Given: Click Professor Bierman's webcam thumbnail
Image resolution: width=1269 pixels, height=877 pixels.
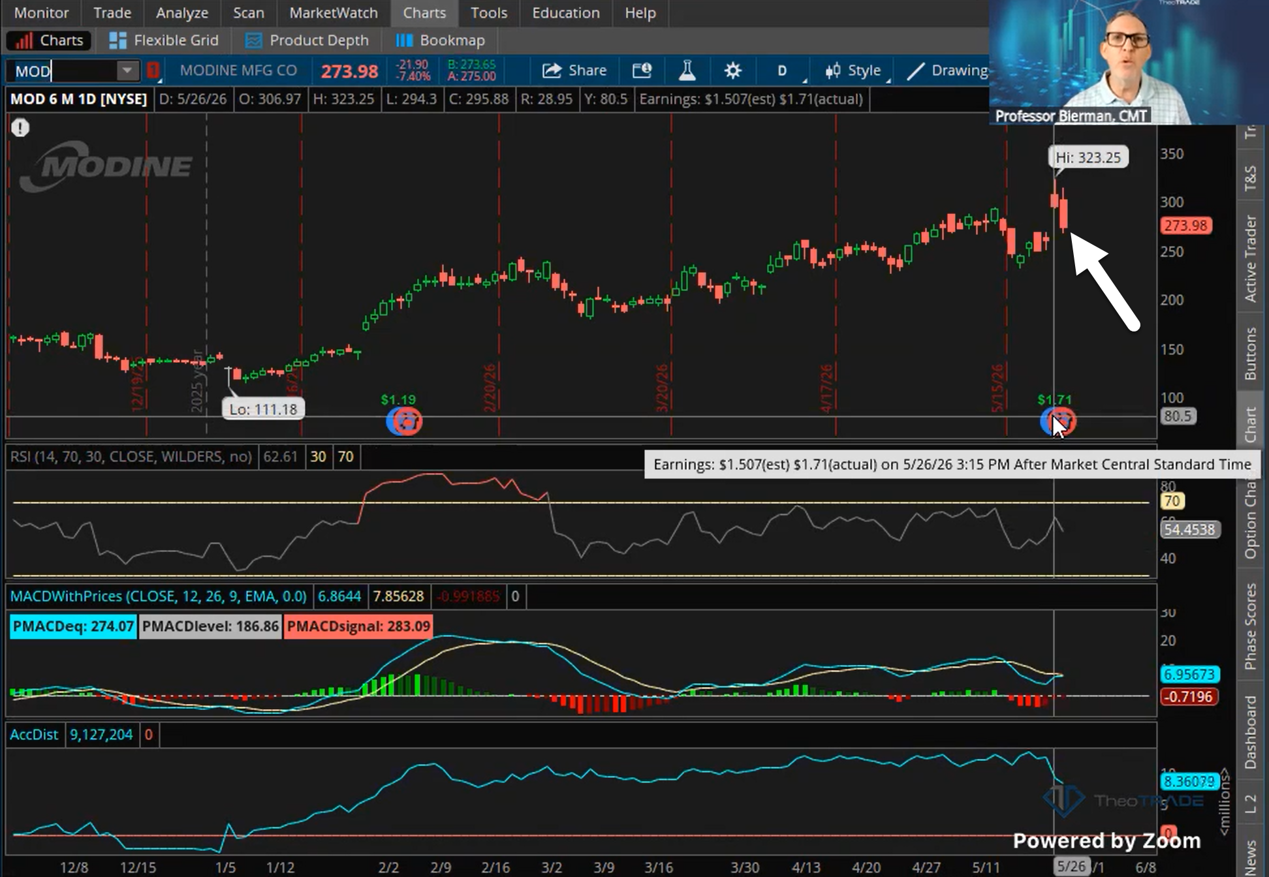Looking at the screenshot, I should [1129, 63].
